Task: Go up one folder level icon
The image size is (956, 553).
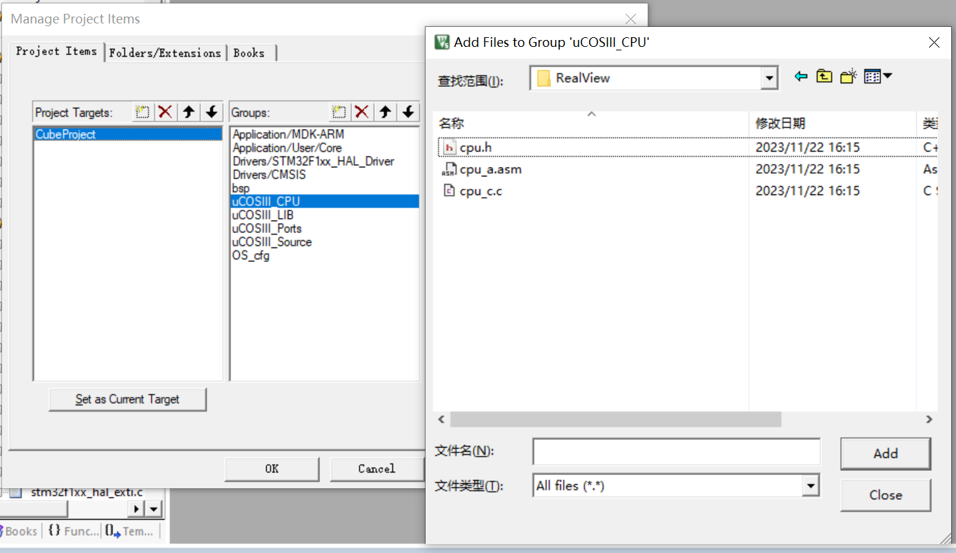Action: point(824,77)
